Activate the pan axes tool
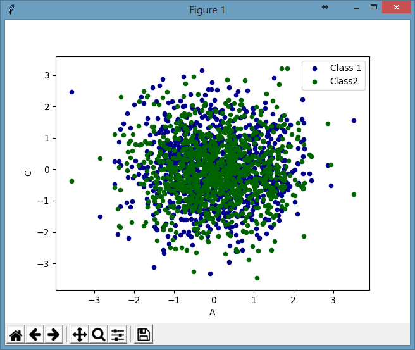The image size is (415, 350). (80, 334)
